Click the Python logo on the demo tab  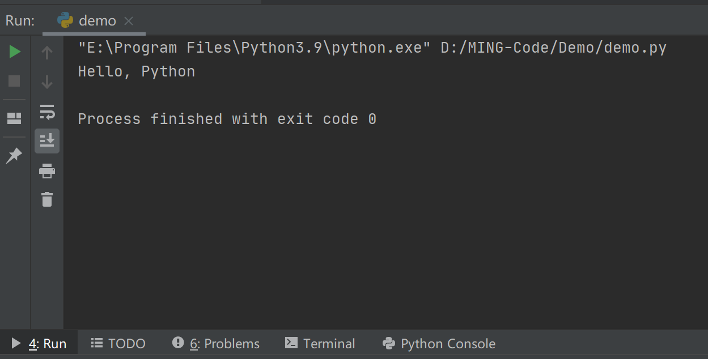[x=65, y=21]
